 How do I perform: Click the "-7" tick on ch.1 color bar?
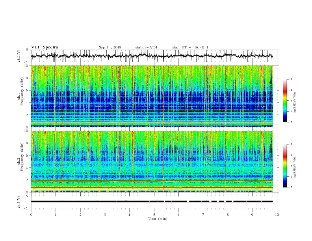tap(290, 122)
